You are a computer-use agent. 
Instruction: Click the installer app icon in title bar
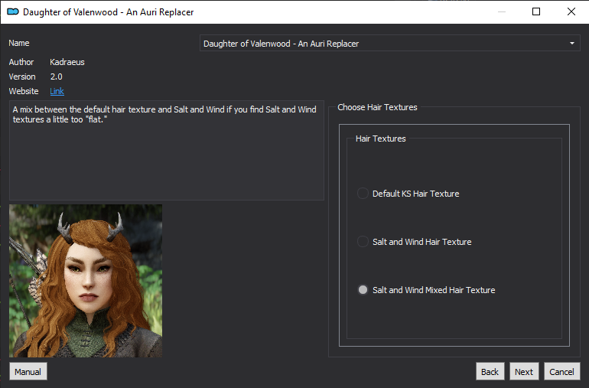click(x=13, y=11)
